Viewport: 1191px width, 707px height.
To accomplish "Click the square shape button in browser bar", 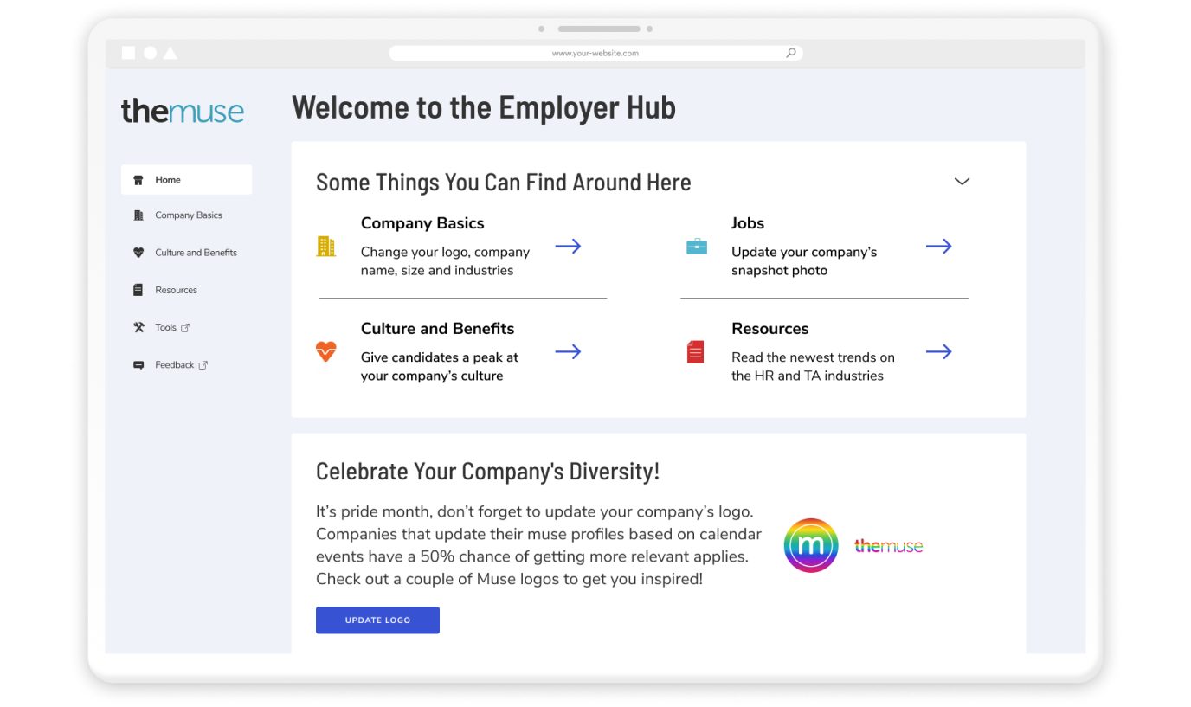I will tap(128, 53).
